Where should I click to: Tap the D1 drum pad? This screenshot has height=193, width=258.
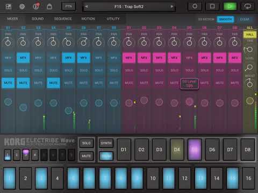tap(124, 150)
